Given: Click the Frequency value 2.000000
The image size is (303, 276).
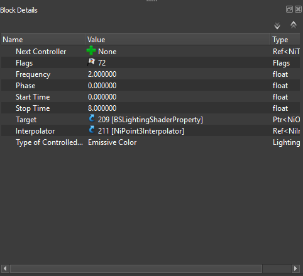Looking at the screenshot, I should pos(102,74).
